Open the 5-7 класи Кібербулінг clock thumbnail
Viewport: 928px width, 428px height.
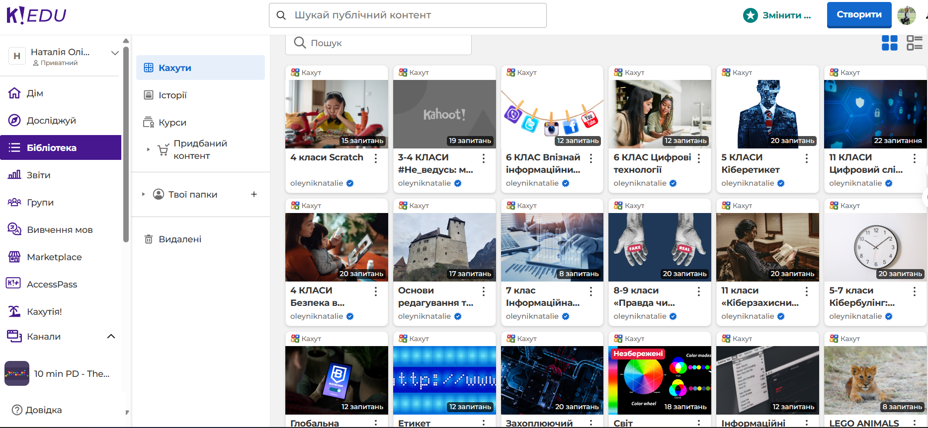875,247
